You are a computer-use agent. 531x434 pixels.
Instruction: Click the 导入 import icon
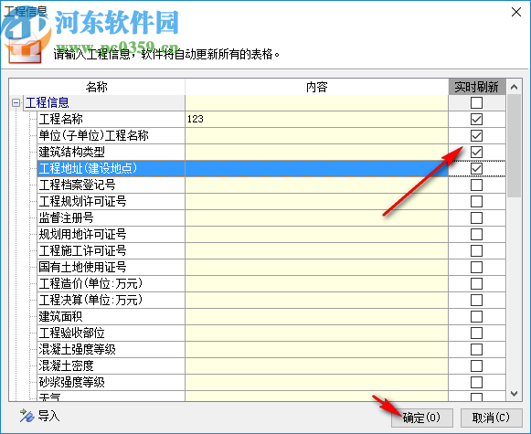[x=27, y=416]
